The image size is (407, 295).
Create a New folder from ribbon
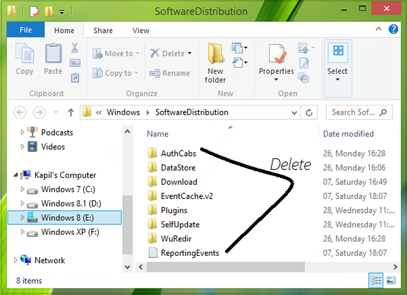pos(215,63)
